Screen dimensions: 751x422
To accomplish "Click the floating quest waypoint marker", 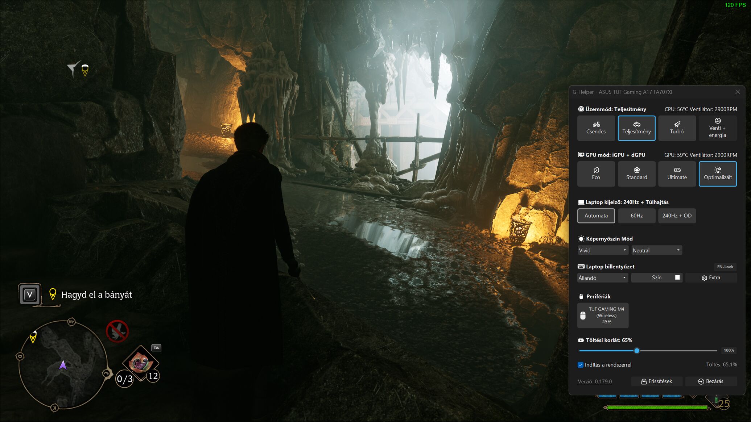I will (x=85, y=70).
